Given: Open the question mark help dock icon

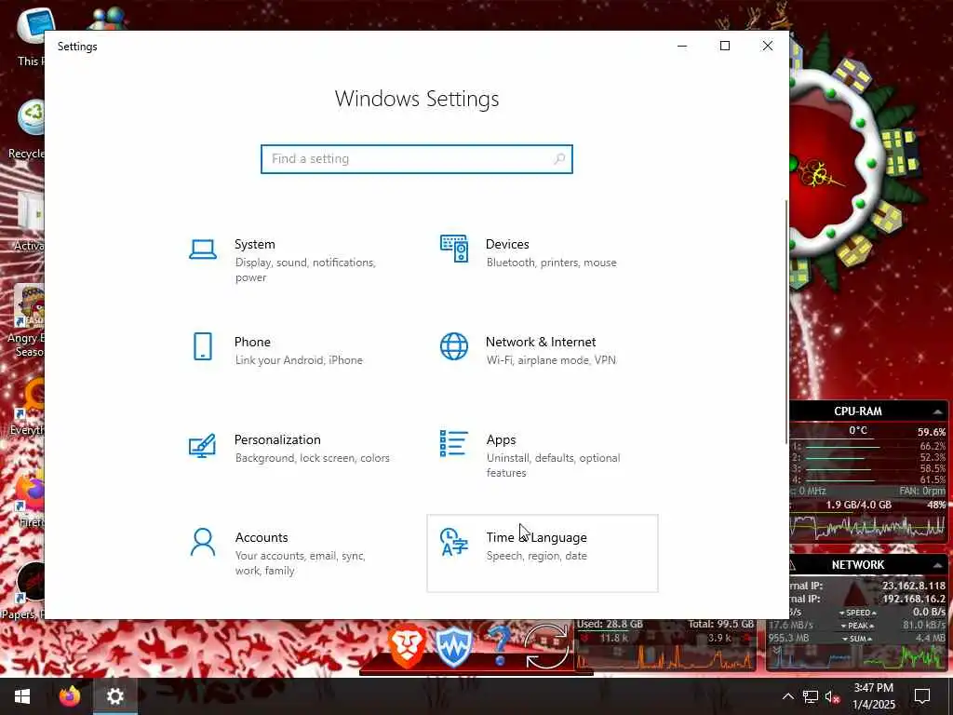Looking at the screenshot, I should click(500, 646).
